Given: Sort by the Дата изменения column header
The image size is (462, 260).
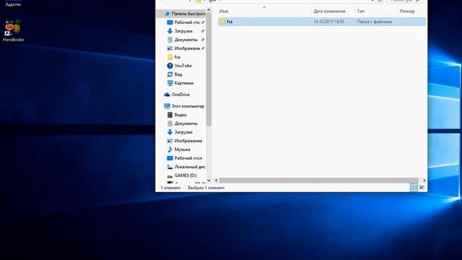Looking at the screenshot, I should point(329,12).
